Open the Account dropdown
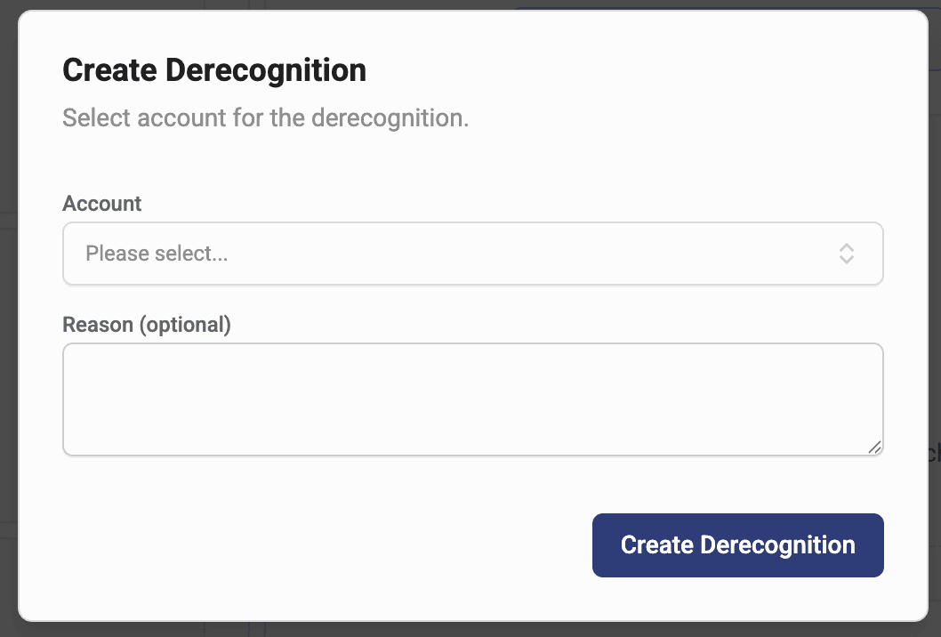Viewport: 941px width, 637px height. click(471, 254)
